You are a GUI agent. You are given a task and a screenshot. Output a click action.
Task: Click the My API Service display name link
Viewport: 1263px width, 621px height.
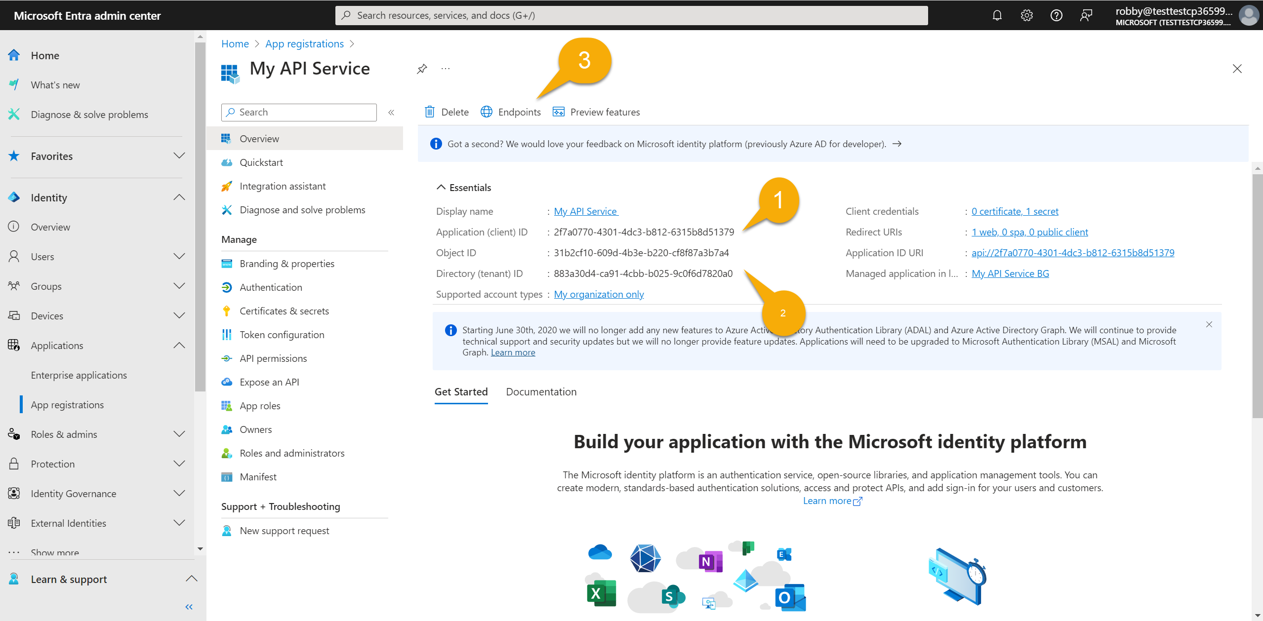(586, 211)
